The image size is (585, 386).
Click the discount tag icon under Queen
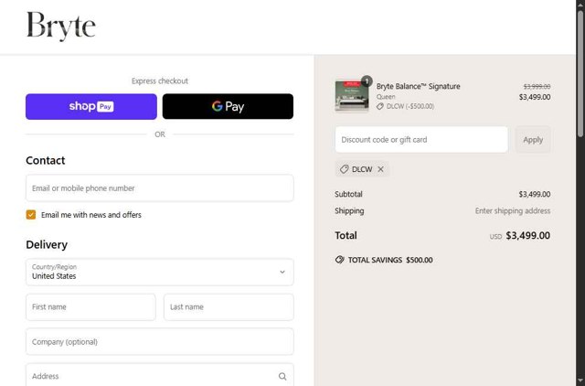380,106
